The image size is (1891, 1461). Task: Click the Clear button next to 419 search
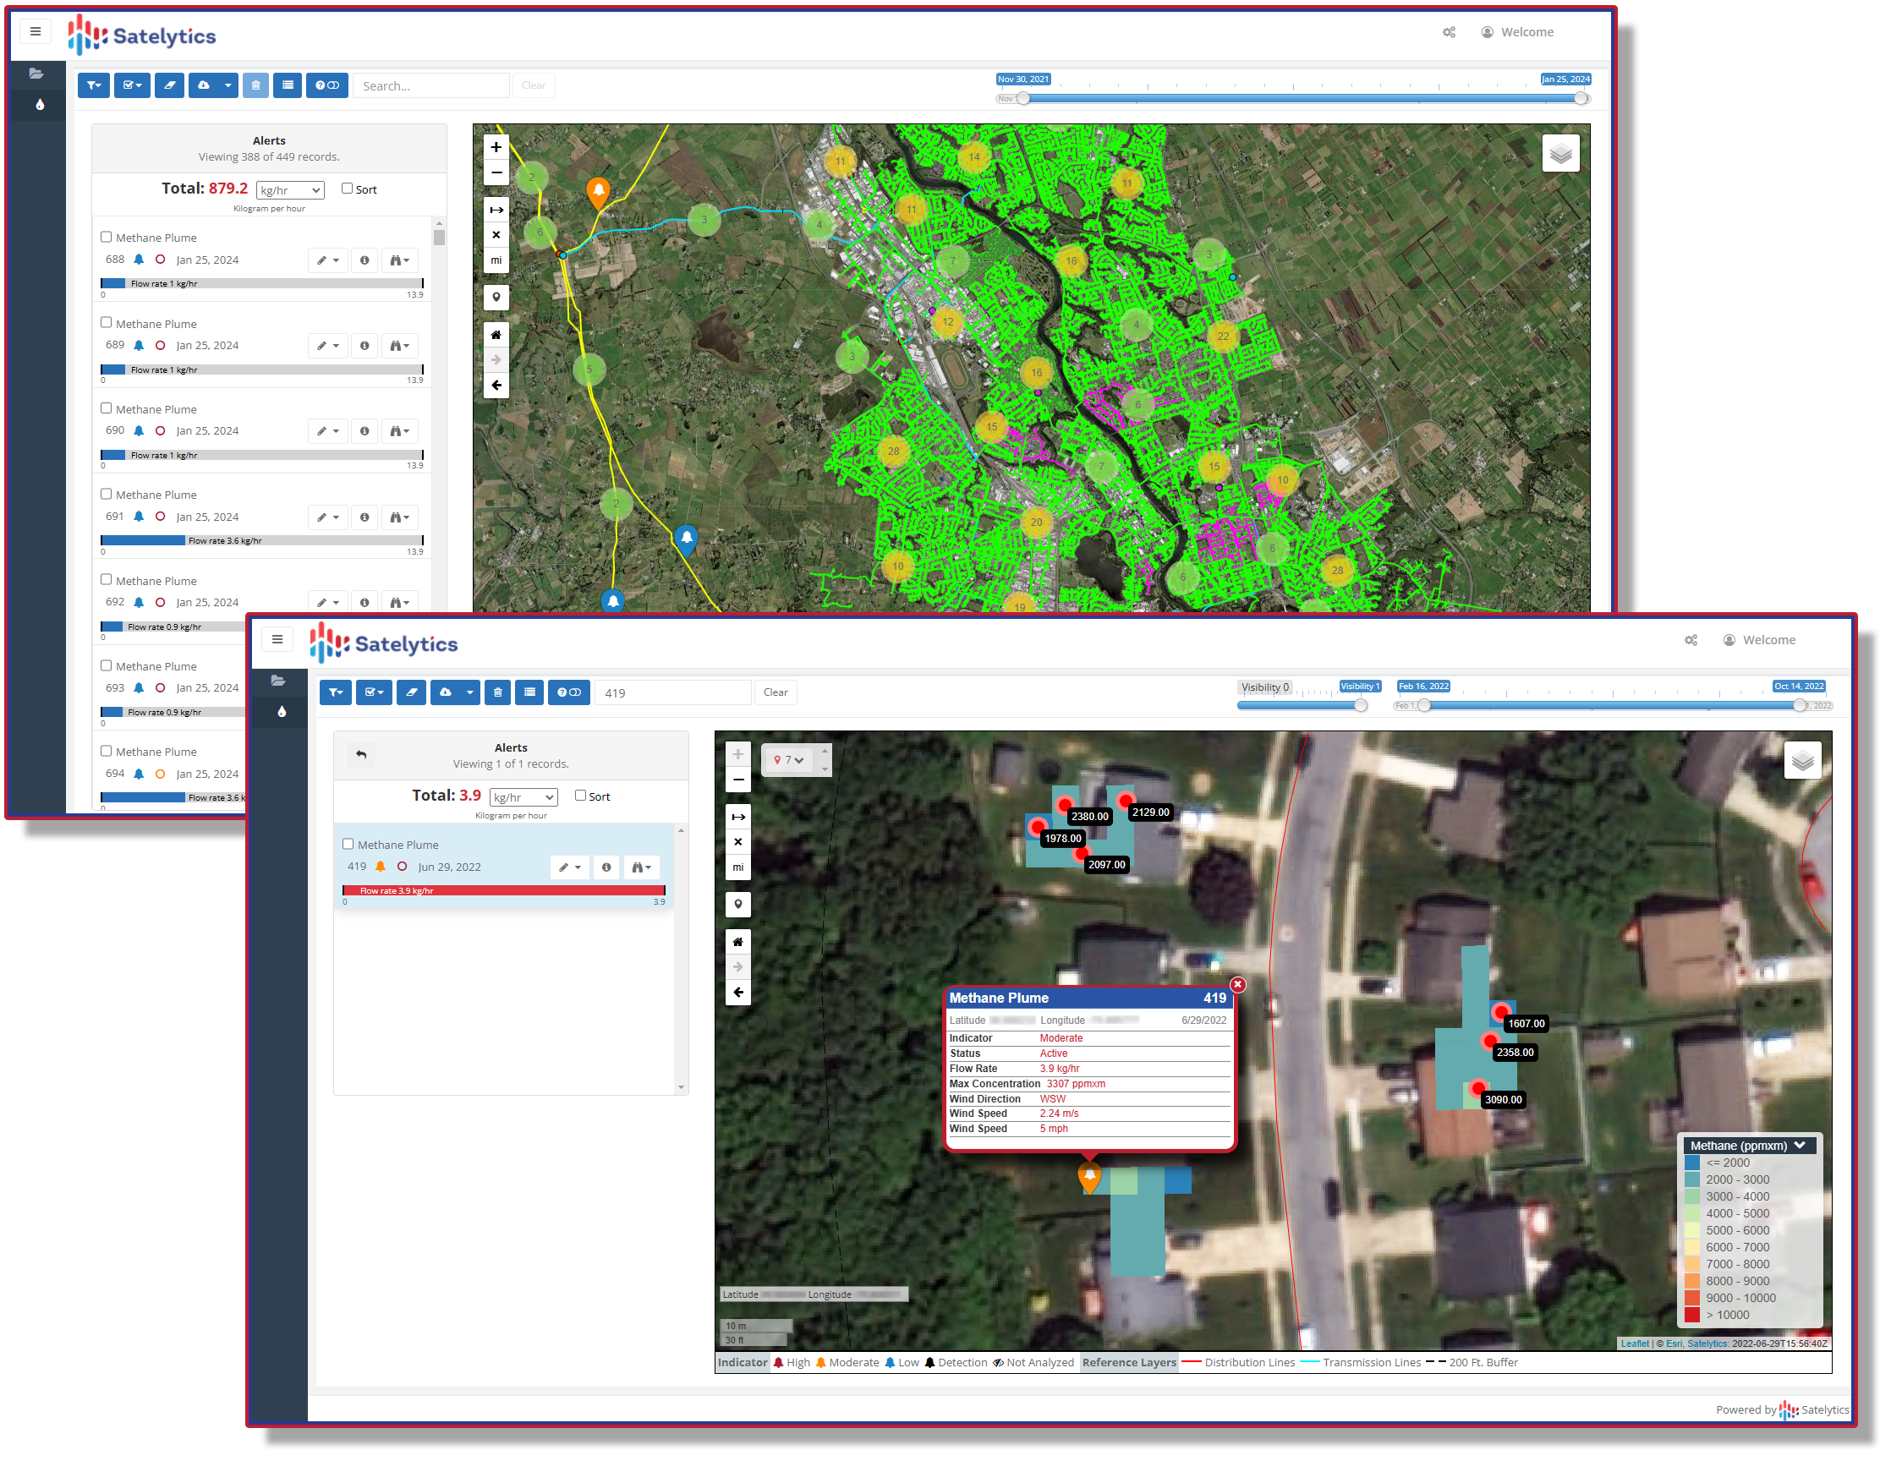coord(775,693)
